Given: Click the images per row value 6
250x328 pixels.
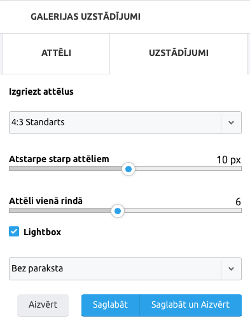Looking at the screenshot, I should pyautogui.click(x=238, y=202).
